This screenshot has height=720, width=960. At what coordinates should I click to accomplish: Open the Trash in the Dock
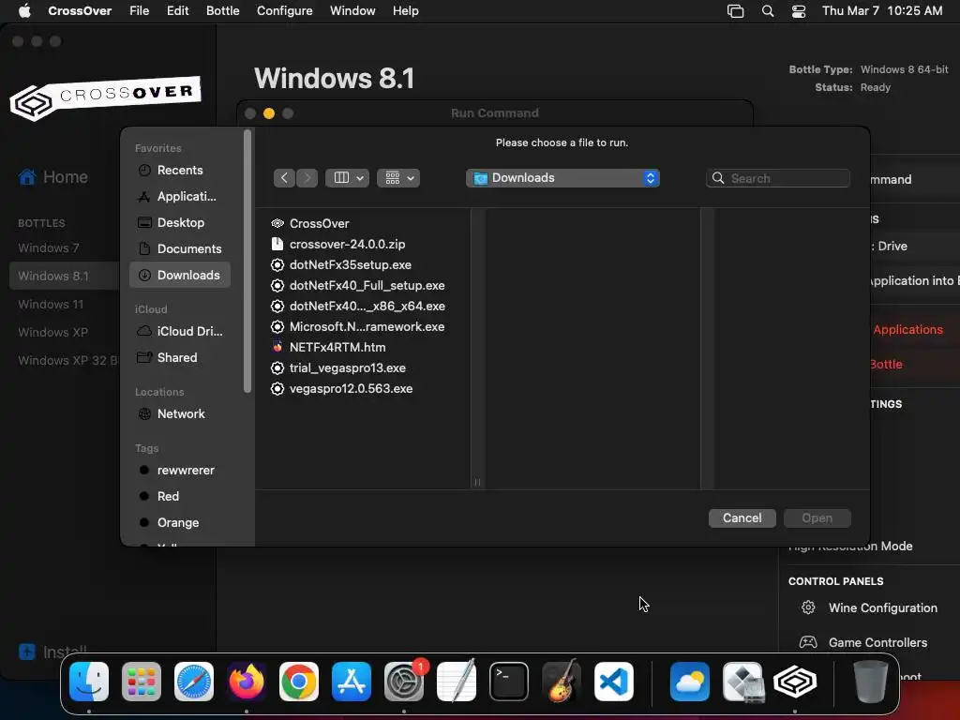pyautogui.click(x=871, y=682)
